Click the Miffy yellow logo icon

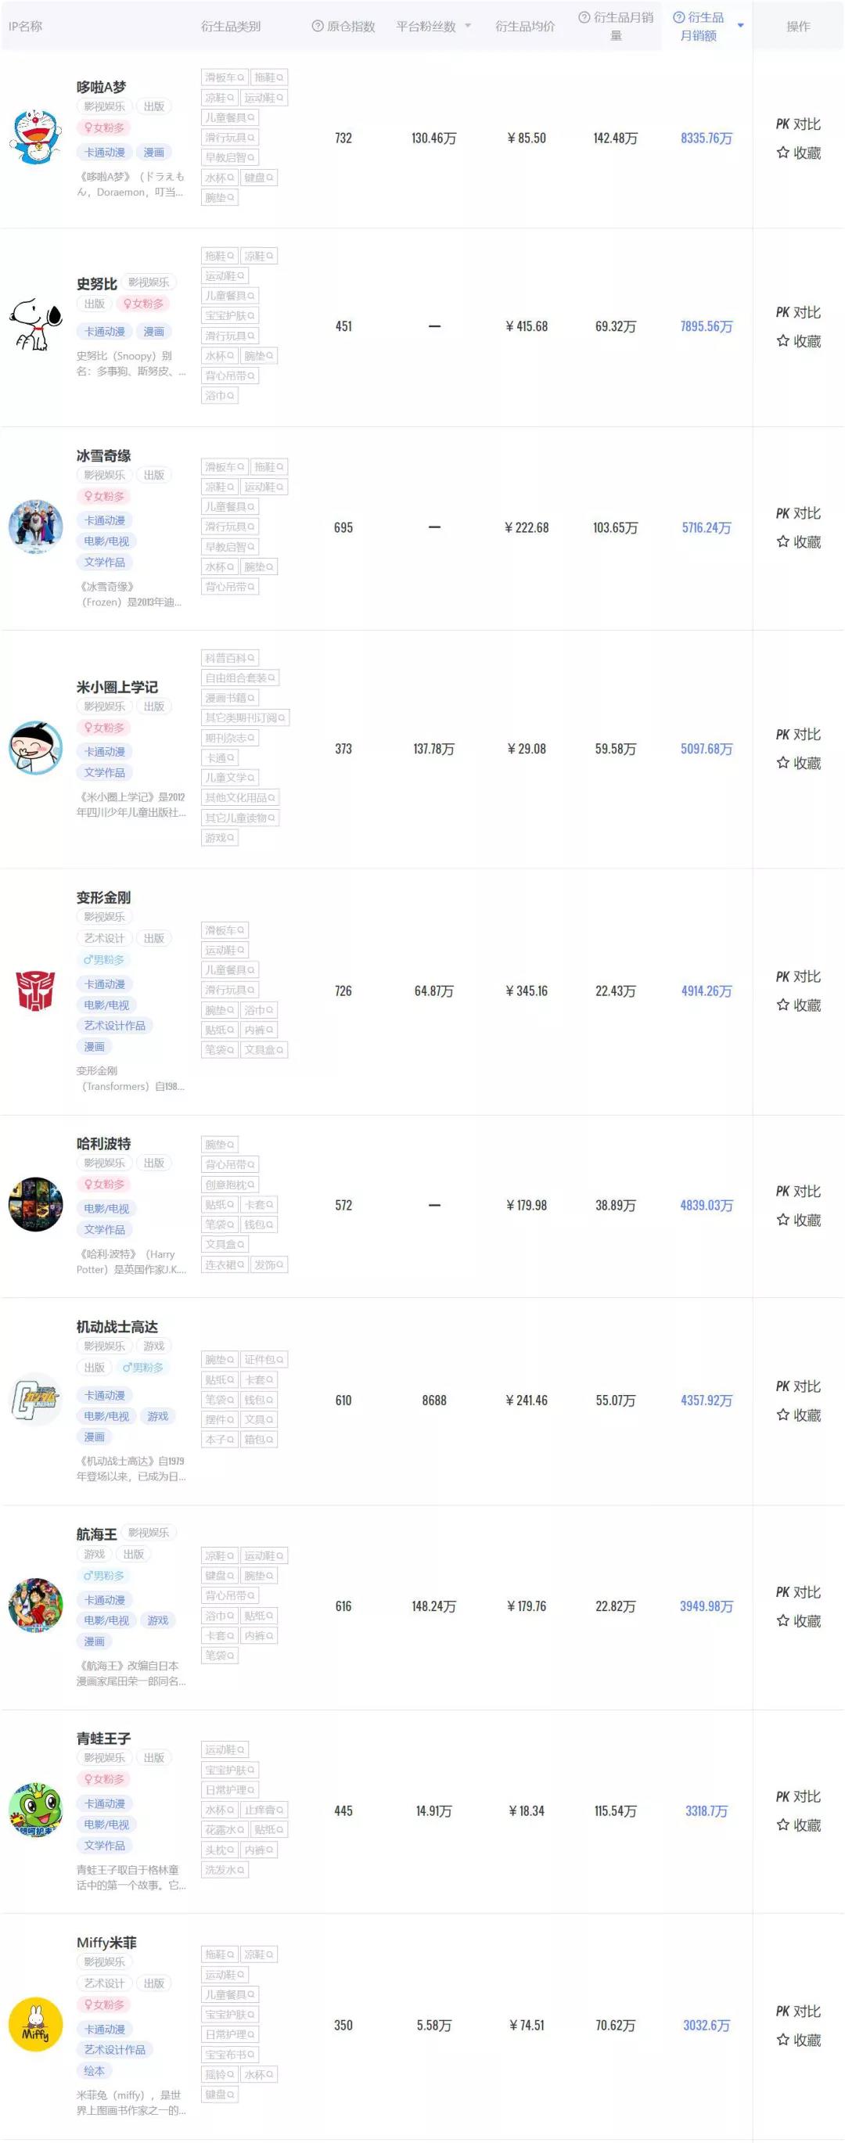[35, 2024]
